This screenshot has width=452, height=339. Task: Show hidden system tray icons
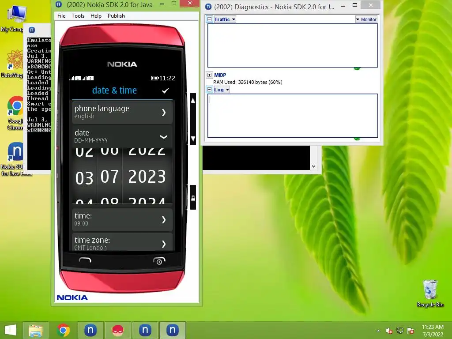(x=378, y=331)
